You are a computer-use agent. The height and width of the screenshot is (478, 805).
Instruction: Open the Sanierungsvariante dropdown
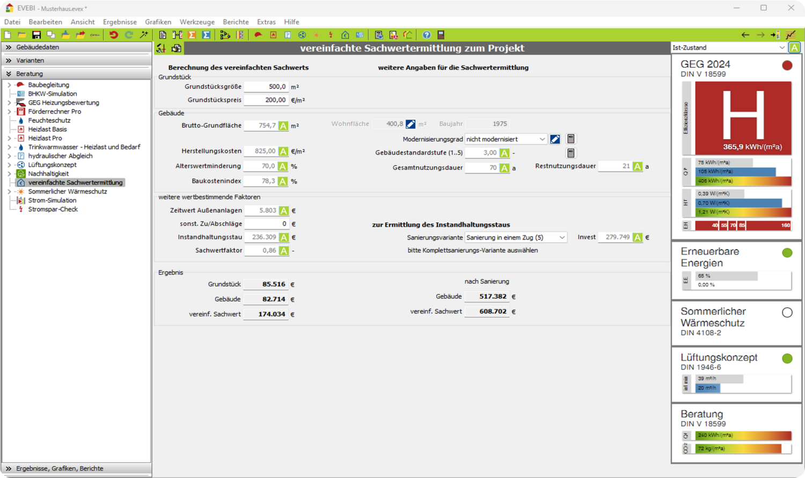[x=516, y=237]
